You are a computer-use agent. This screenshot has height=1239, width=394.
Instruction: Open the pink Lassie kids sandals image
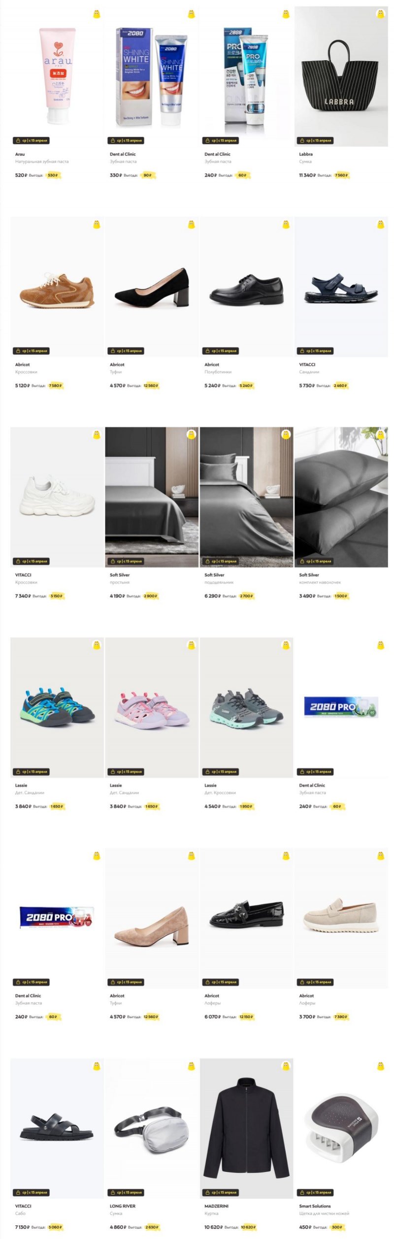[152, 708]
